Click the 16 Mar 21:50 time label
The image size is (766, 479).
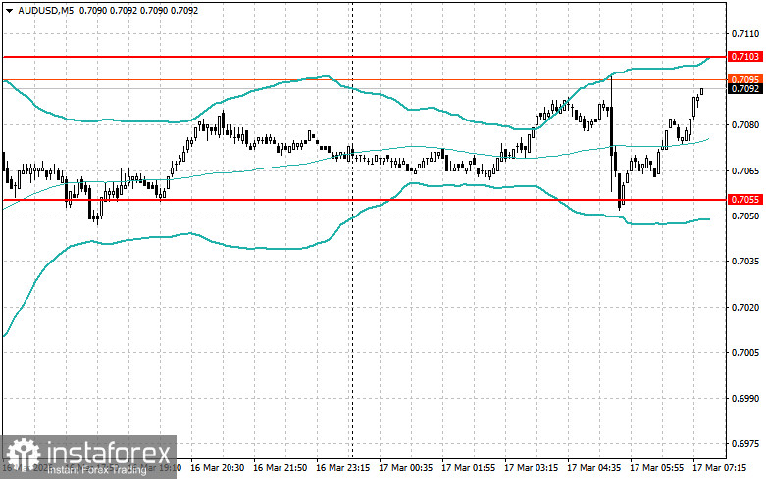tap(281, 468)
